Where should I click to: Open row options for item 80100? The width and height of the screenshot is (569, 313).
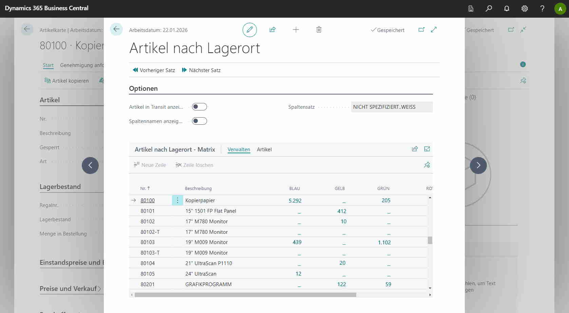(x=177, y=201)
